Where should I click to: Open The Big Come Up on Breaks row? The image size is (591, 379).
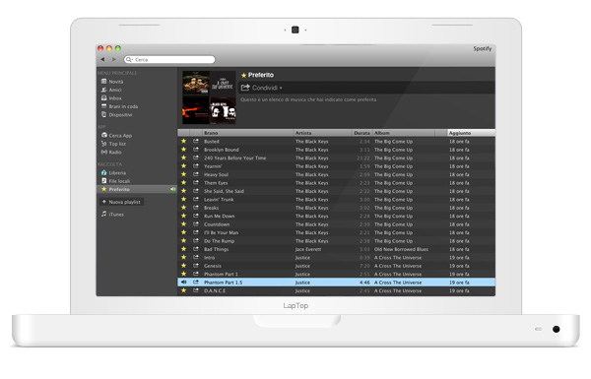tap(393, 208)
